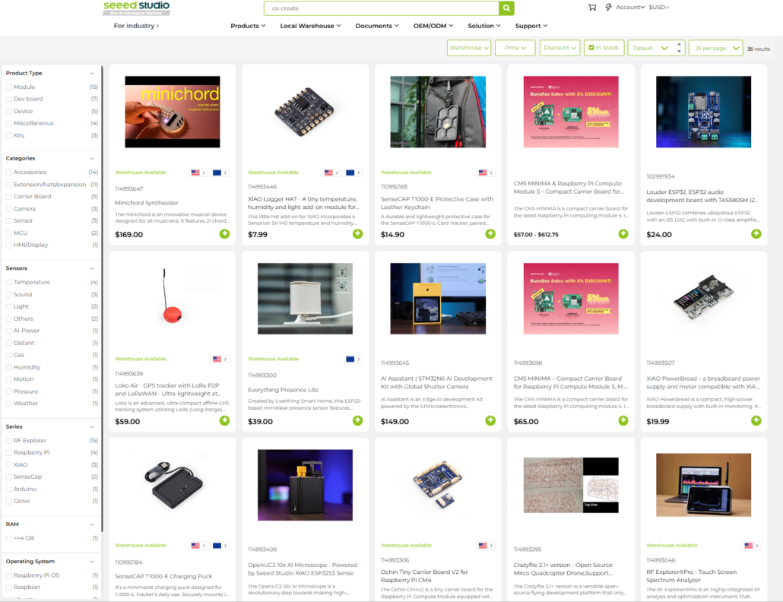Collapse the Categories filter section

(x=92, y=158)
